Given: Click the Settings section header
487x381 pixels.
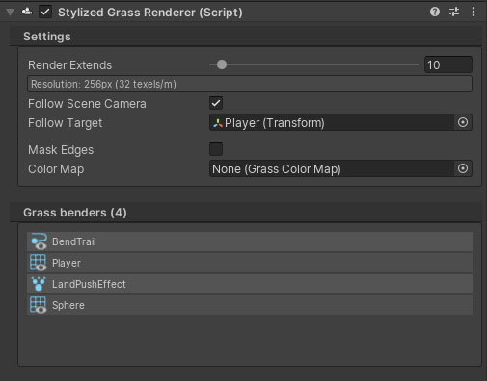Looking at the screenshot, I should click(x=246, y=37).
